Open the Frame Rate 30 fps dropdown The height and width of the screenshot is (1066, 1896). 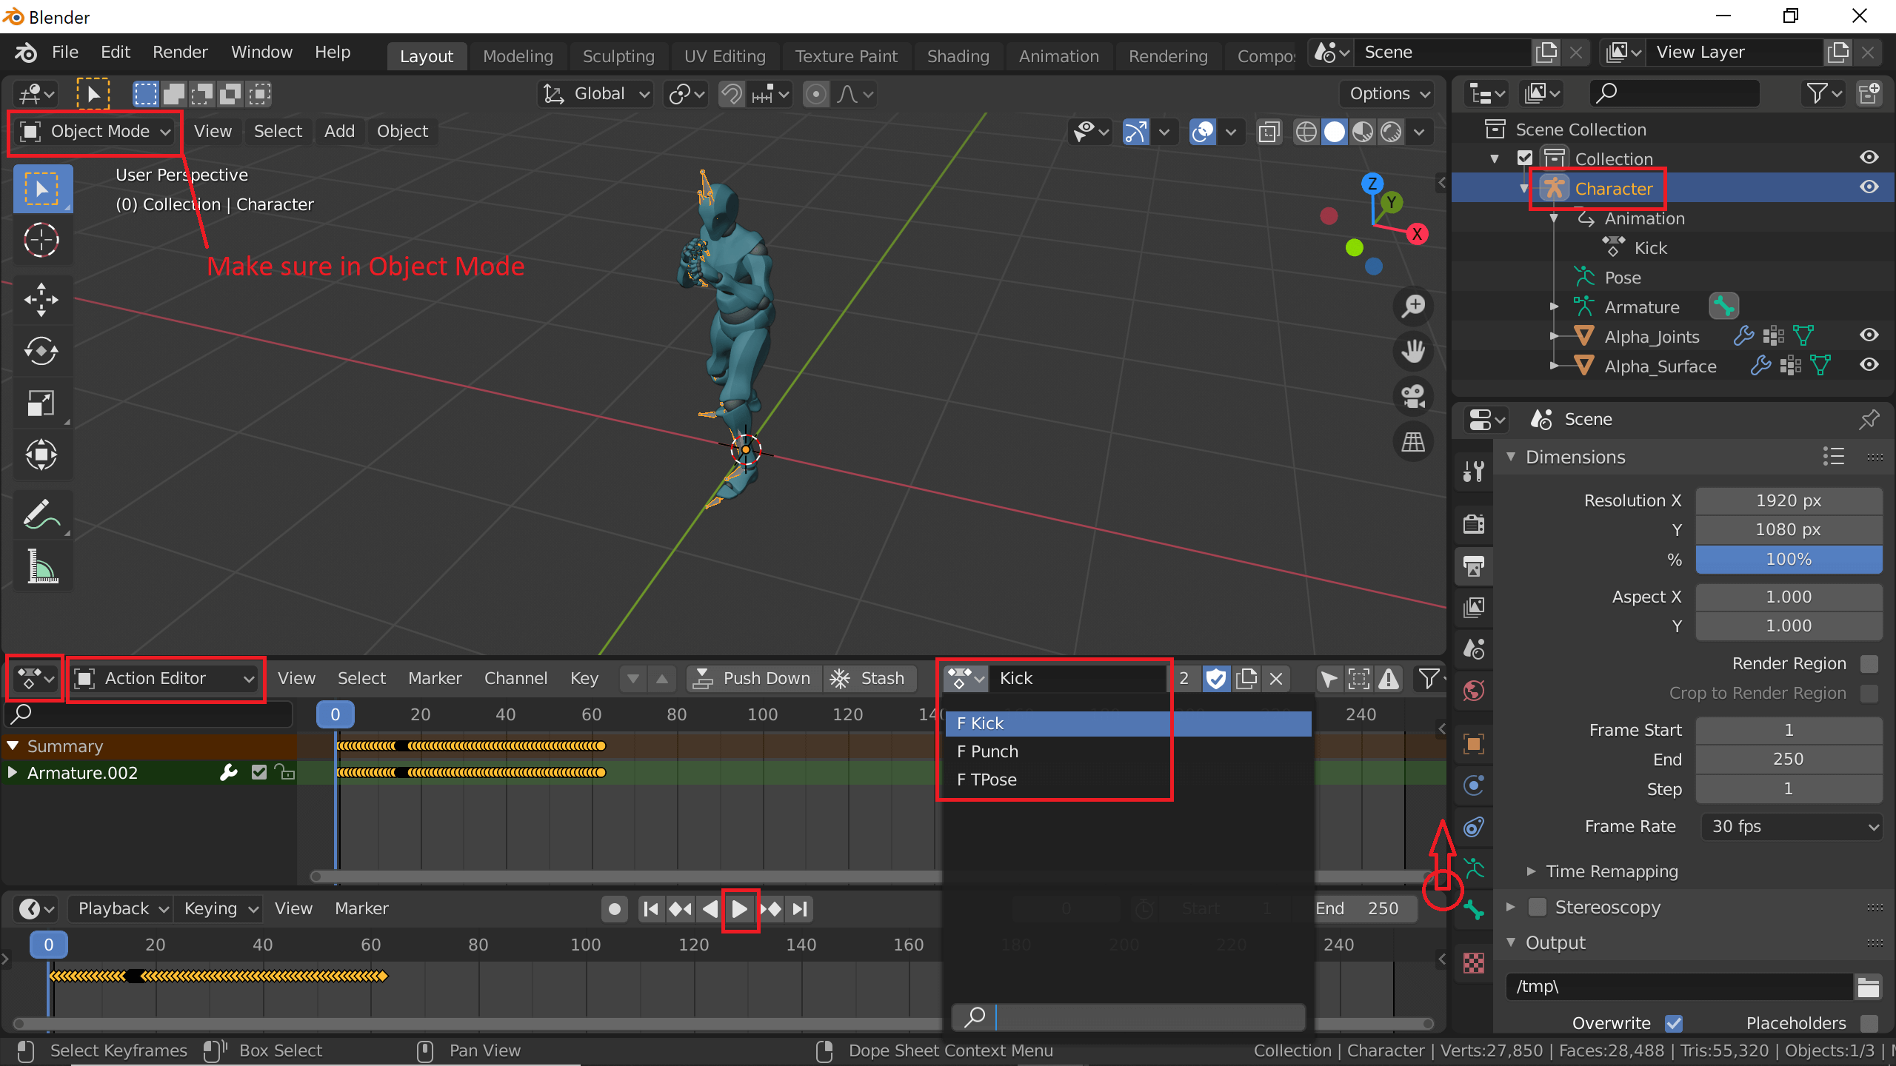pyautogui.click(x=1790, y=826)
